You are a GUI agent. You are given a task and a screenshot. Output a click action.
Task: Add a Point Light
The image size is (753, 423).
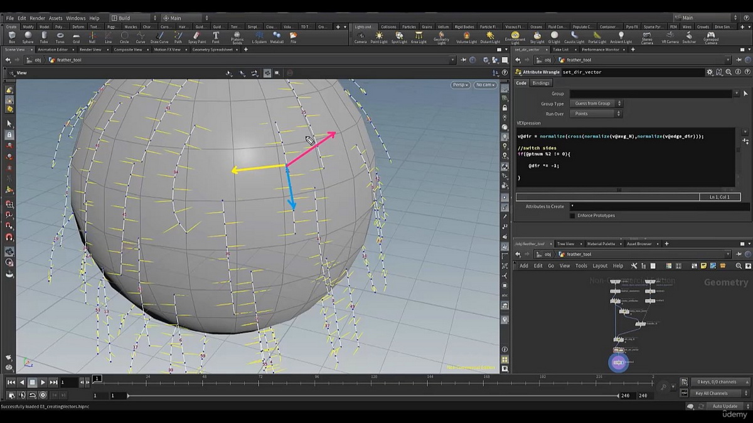(379, 37)
